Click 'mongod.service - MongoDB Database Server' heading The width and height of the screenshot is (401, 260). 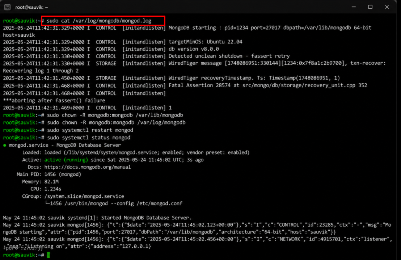click(65, 145)
